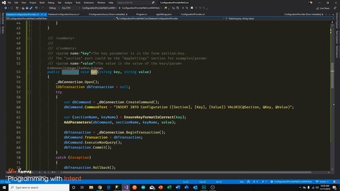The height and width of the screenshot is (191, 340).
Task: Switch to ConfigurationProvider.cs tab
Action: coord(193,14)
